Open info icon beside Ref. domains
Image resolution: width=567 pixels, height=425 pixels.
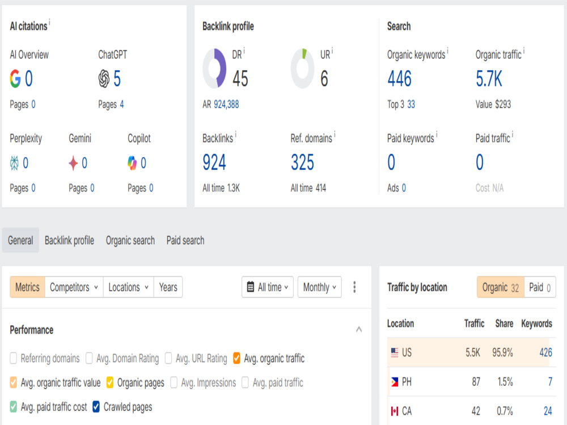click(335, 134)
